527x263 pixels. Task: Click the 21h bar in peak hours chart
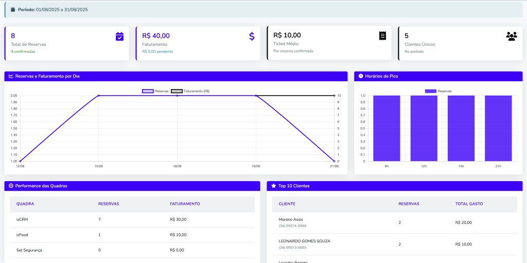(498, 128)
